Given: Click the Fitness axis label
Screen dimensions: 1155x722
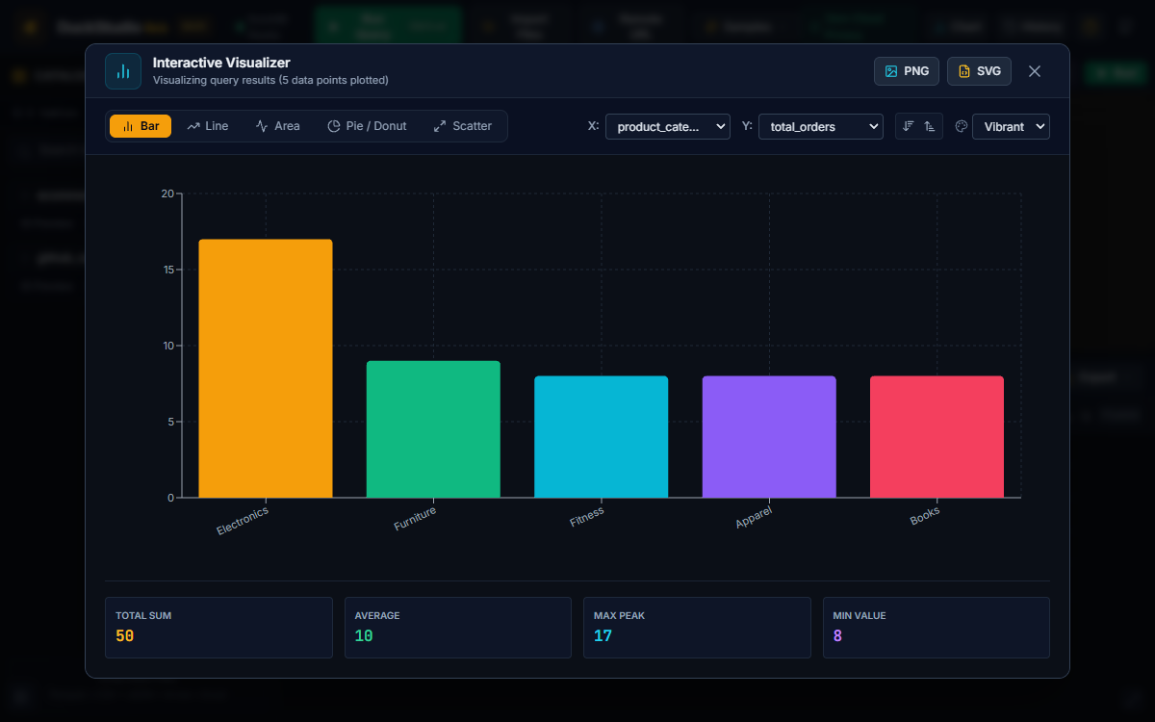Looking at the screenshot, I should [587, 517].
